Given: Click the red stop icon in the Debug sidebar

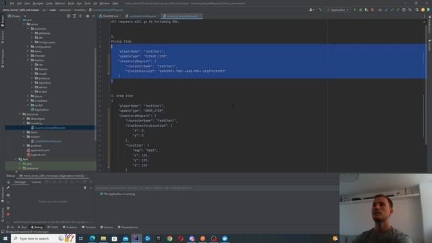Looking at the screenshot, I should coord(8,214).
